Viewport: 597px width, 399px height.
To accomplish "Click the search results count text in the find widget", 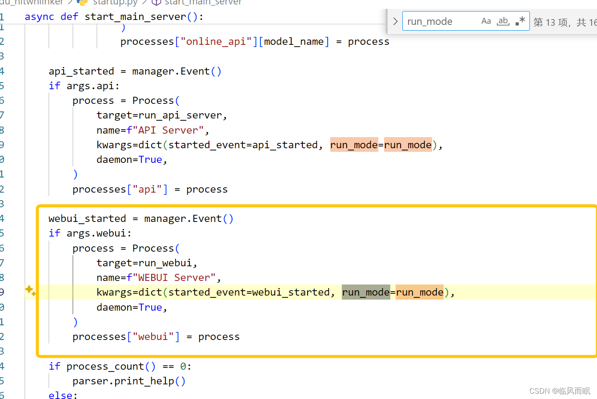I will (x=565, y=22).
